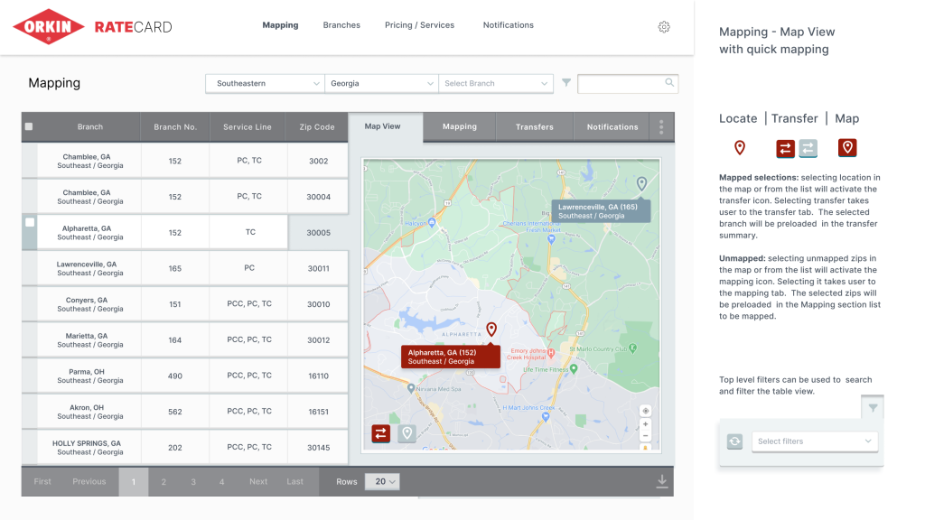Open the Southeastern region dropdown

coord(265,83)
